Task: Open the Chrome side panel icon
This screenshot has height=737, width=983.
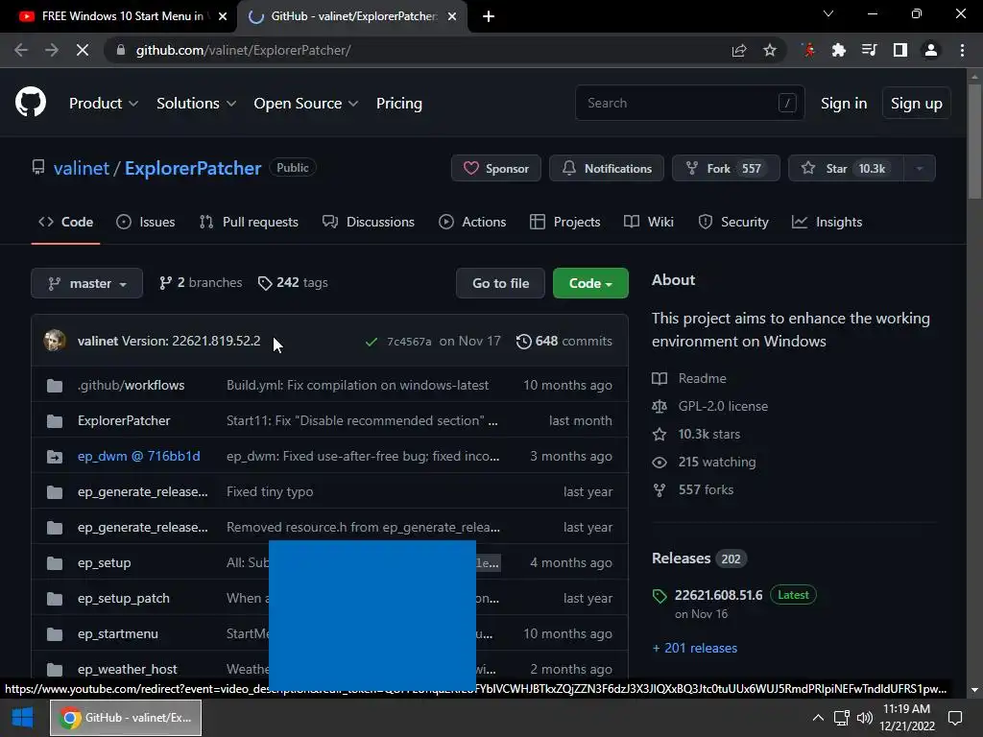Action: pyautogui.click(x=900, y=50)
